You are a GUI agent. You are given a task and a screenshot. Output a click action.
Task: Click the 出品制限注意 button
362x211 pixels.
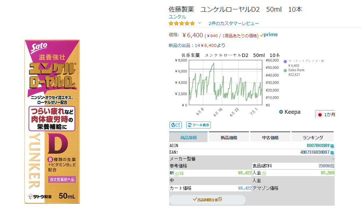[x=207, y=200]
